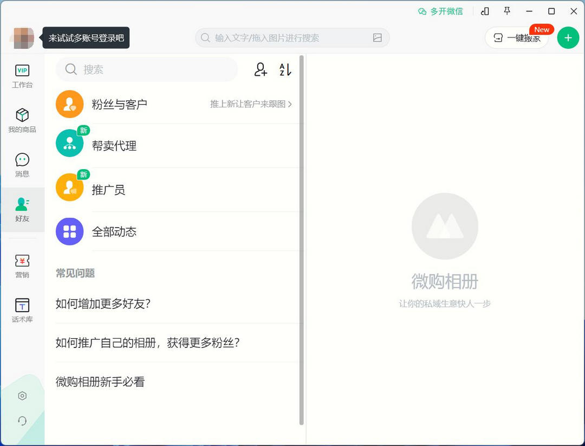Pin the window on top with the pin icon

click(x=507, y=11)
